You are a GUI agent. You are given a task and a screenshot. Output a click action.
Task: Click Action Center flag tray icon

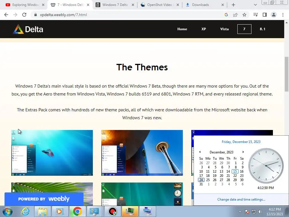point(247,212)
